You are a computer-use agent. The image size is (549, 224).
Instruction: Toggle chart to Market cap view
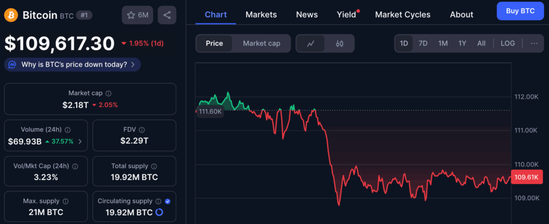[261, 43]
